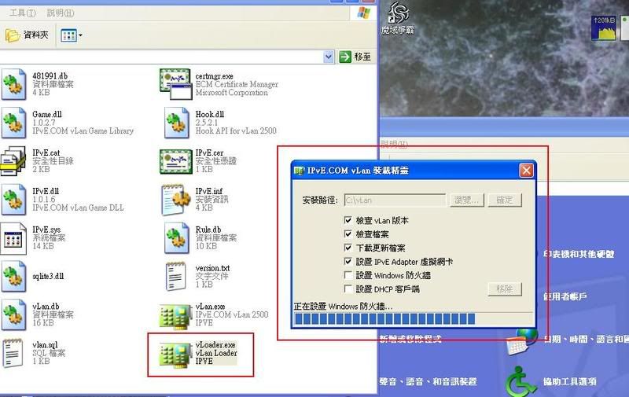Viewport: 629px width, 397px height.
Task: Click the 資料夾 folders toolbar icon
Action: 12,35
